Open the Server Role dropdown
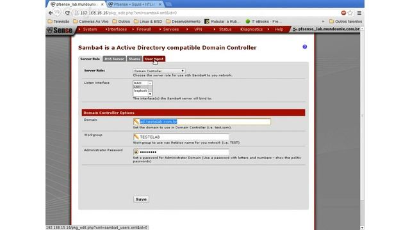This screenshot has height=230, width=410. [x=160, y=71]
